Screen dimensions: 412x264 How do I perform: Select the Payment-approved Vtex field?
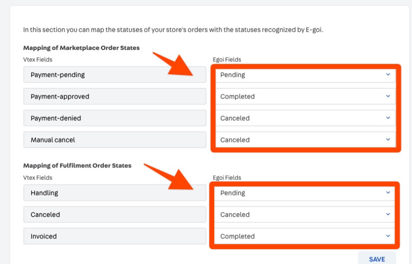115,97
